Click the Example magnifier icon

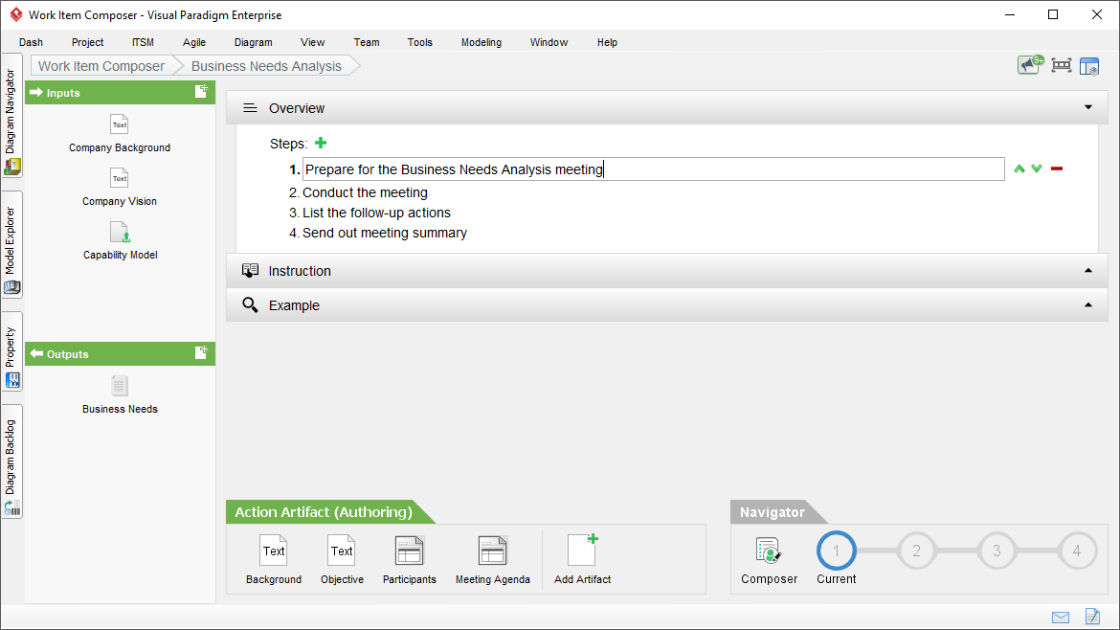click(250, 305)
